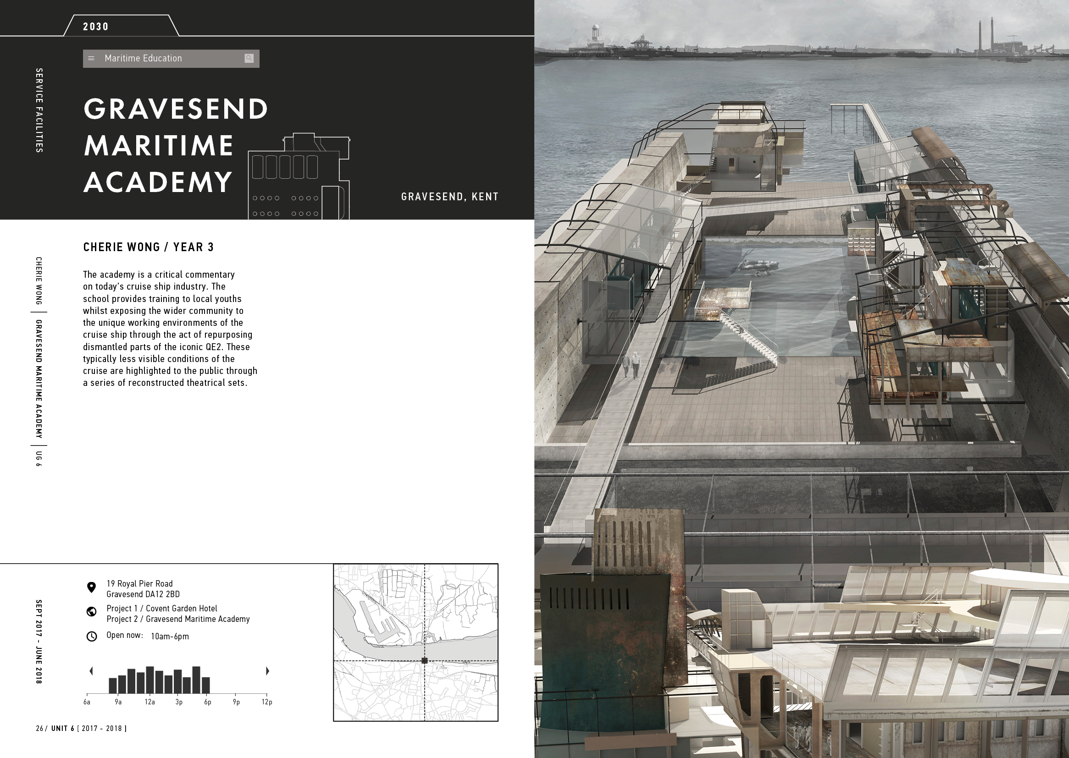Click the white building outline illustration

tap(299, 177)
